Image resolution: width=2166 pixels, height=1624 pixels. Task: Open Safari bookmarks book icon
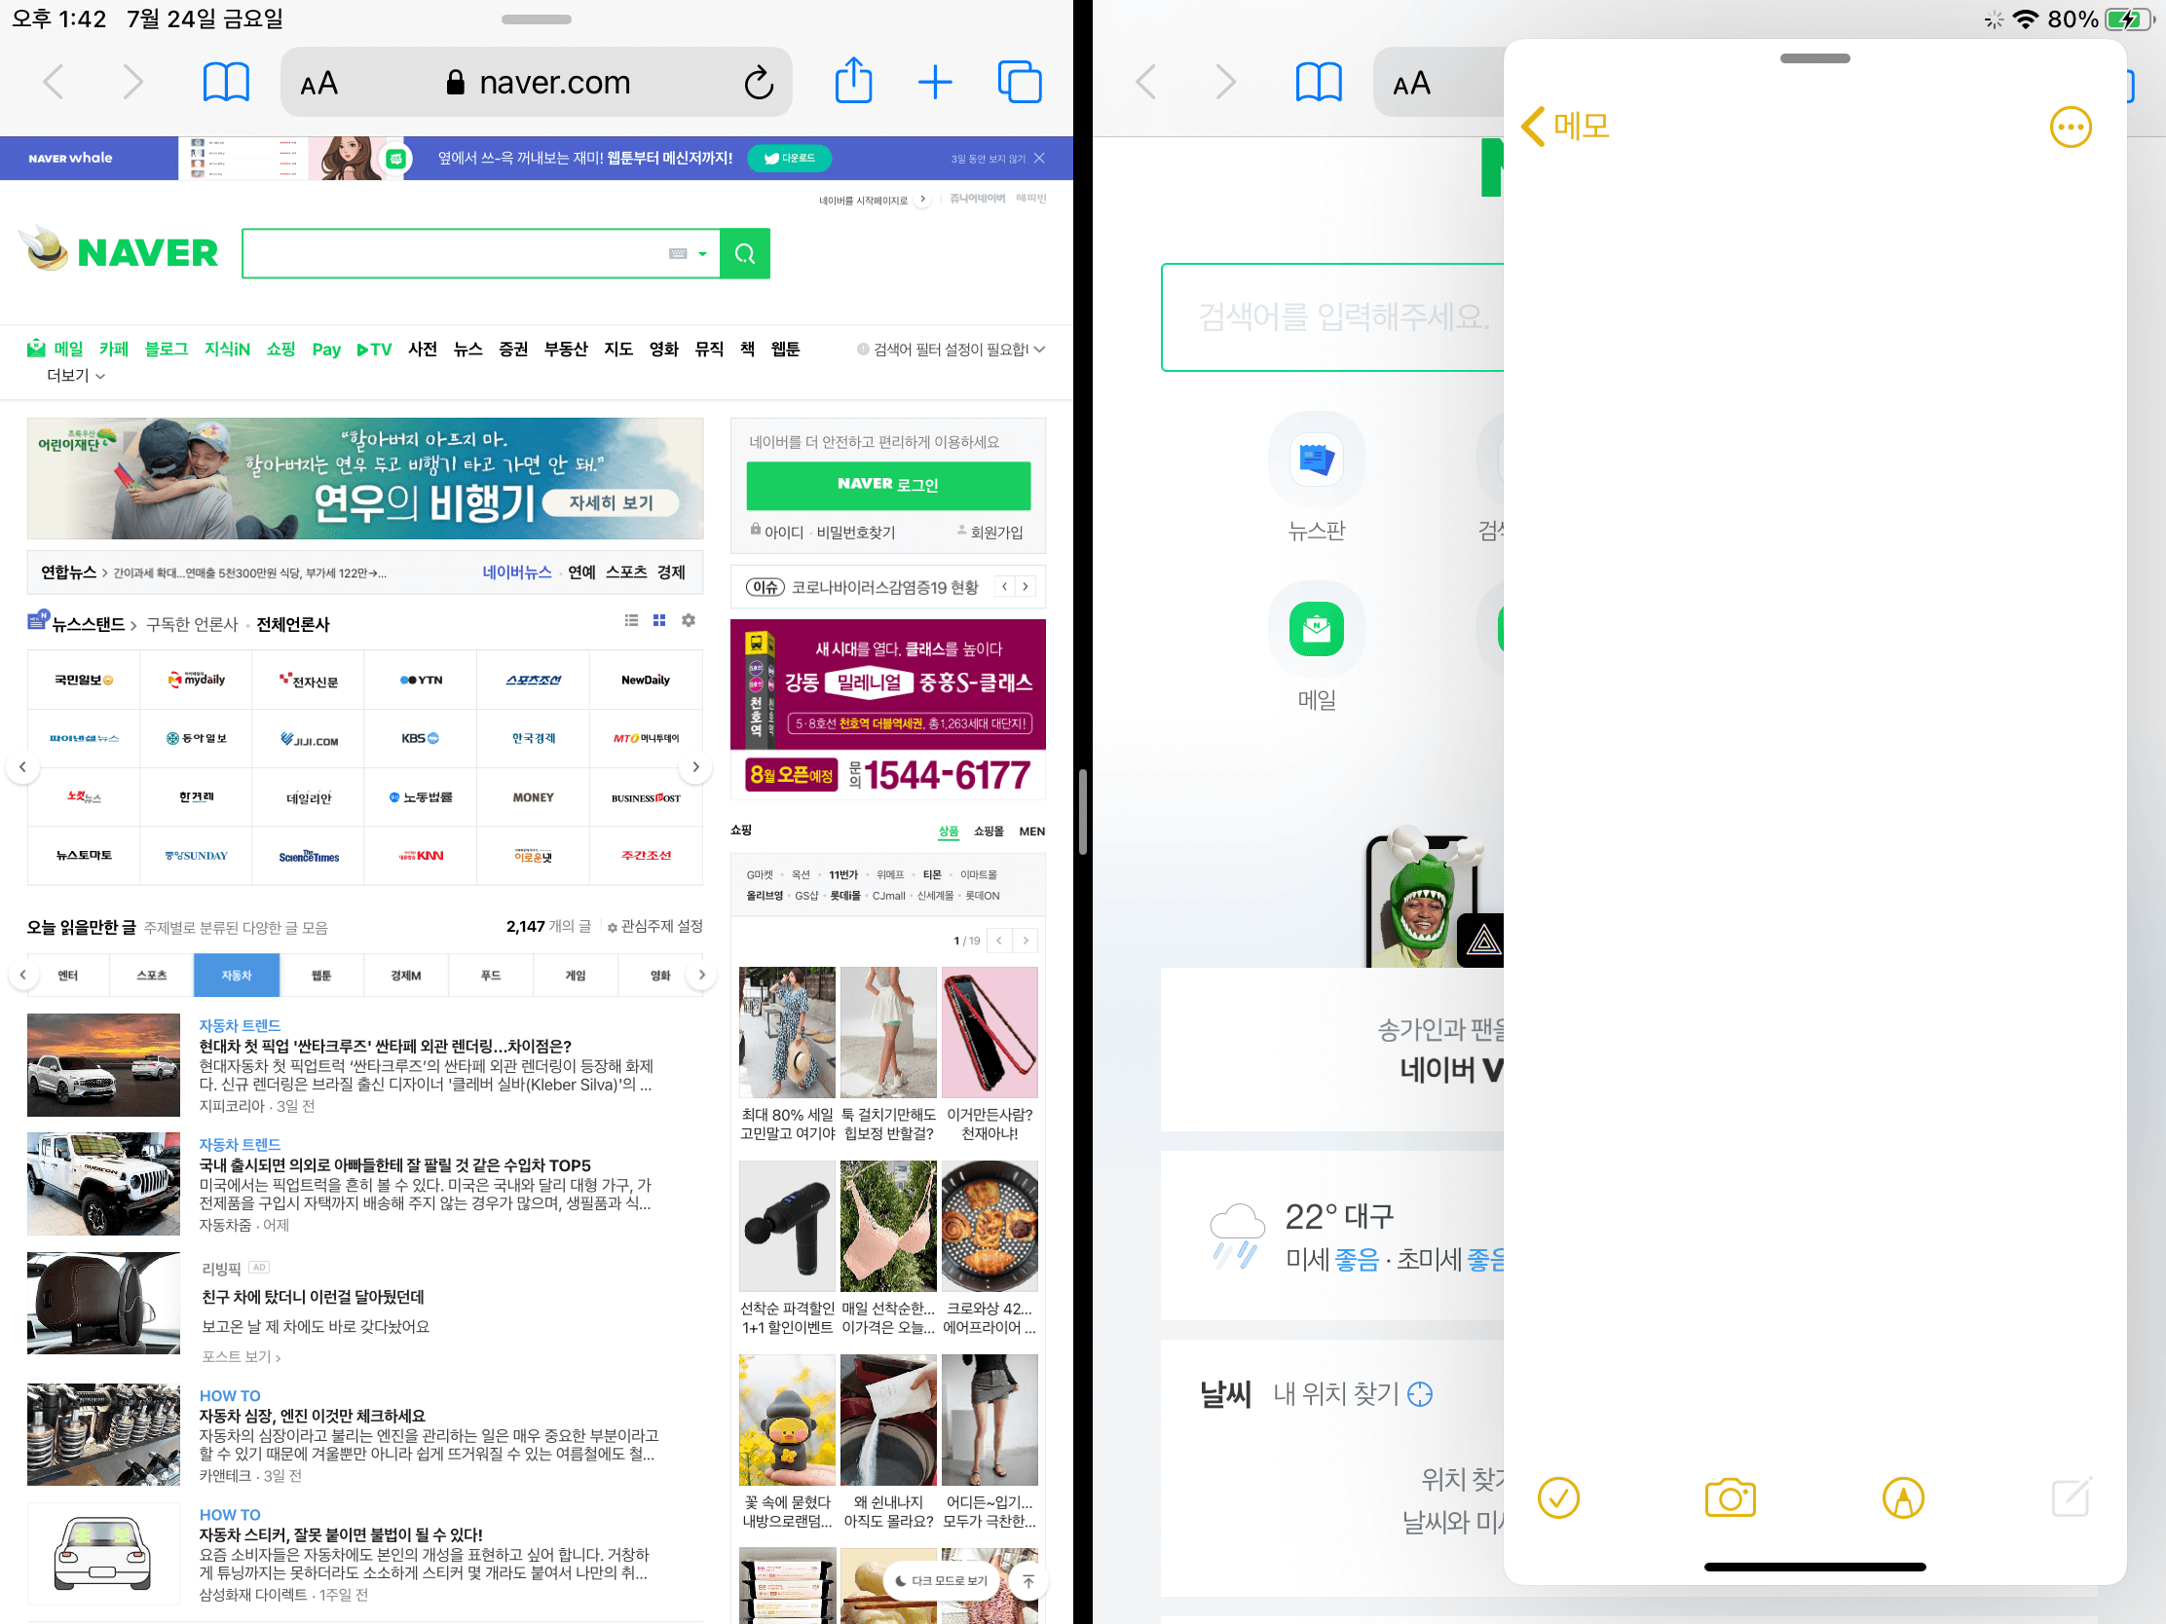pyautogui.click(x=226, y=82)
